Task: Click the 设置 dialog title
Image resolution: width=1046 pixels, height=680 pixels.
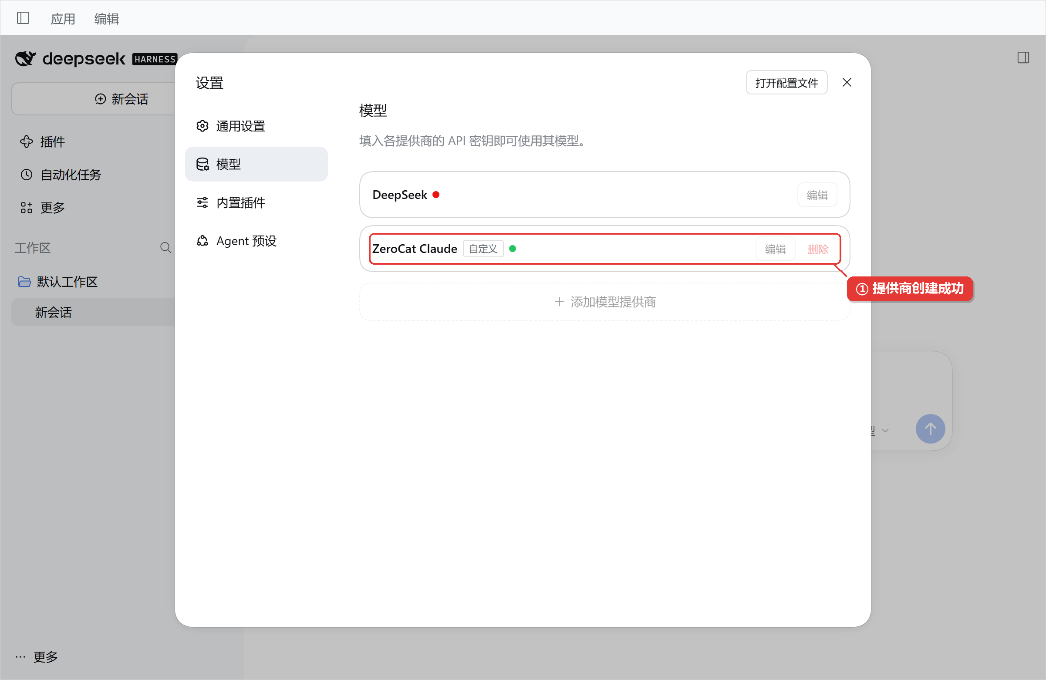Action: click(209, 83)
